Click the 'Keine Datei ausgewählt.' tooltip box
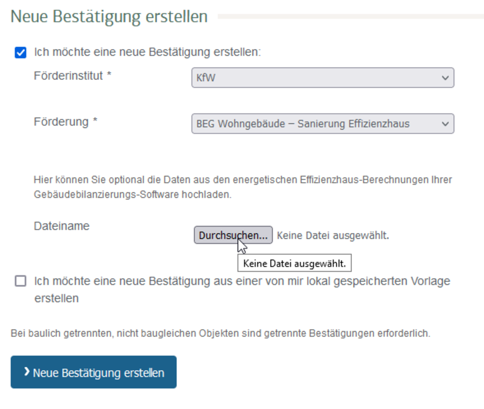Viewport: 484px width, 409px height. pyautogui.click(x=294, y=264)
